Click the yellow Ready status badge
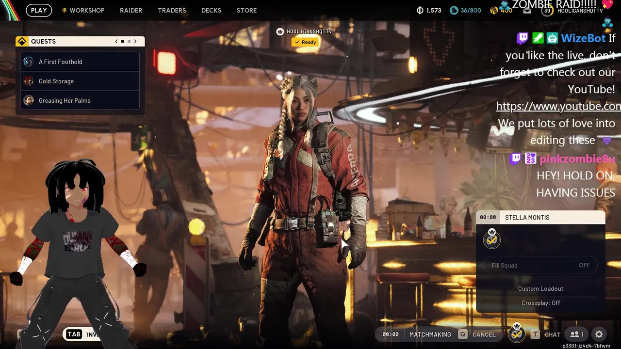621x349 pixels. [x=305, y=42]
